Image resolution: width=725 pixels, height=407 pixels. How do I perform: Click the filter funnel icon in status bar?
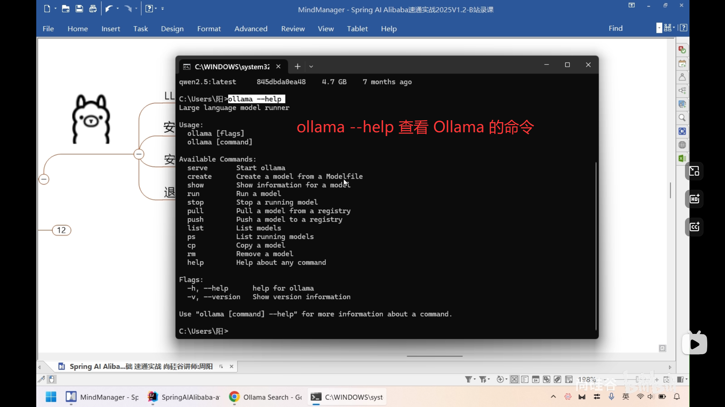(x=469, y=379)
